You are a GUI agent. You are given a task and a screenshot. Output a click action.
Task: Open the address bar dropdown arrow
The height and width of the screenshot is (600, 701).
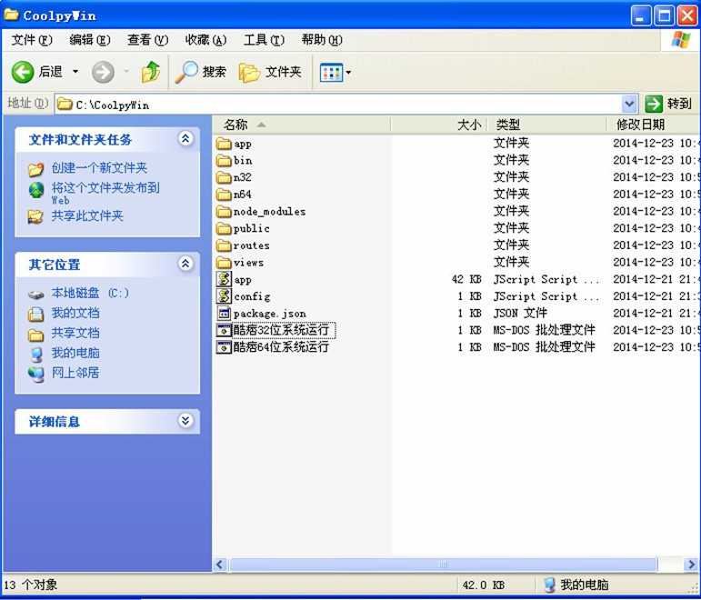pyautogui.click(x=629, y=105)
